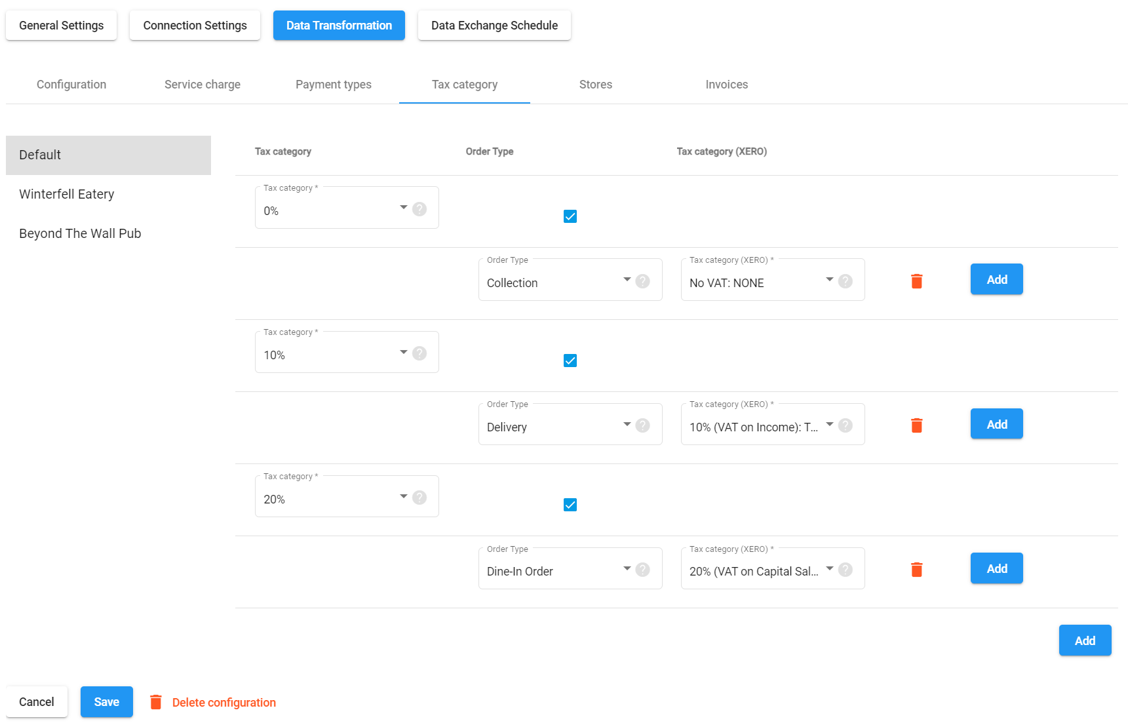
Task: Toggle the checkbox in the 20% row
Action: 570,505
